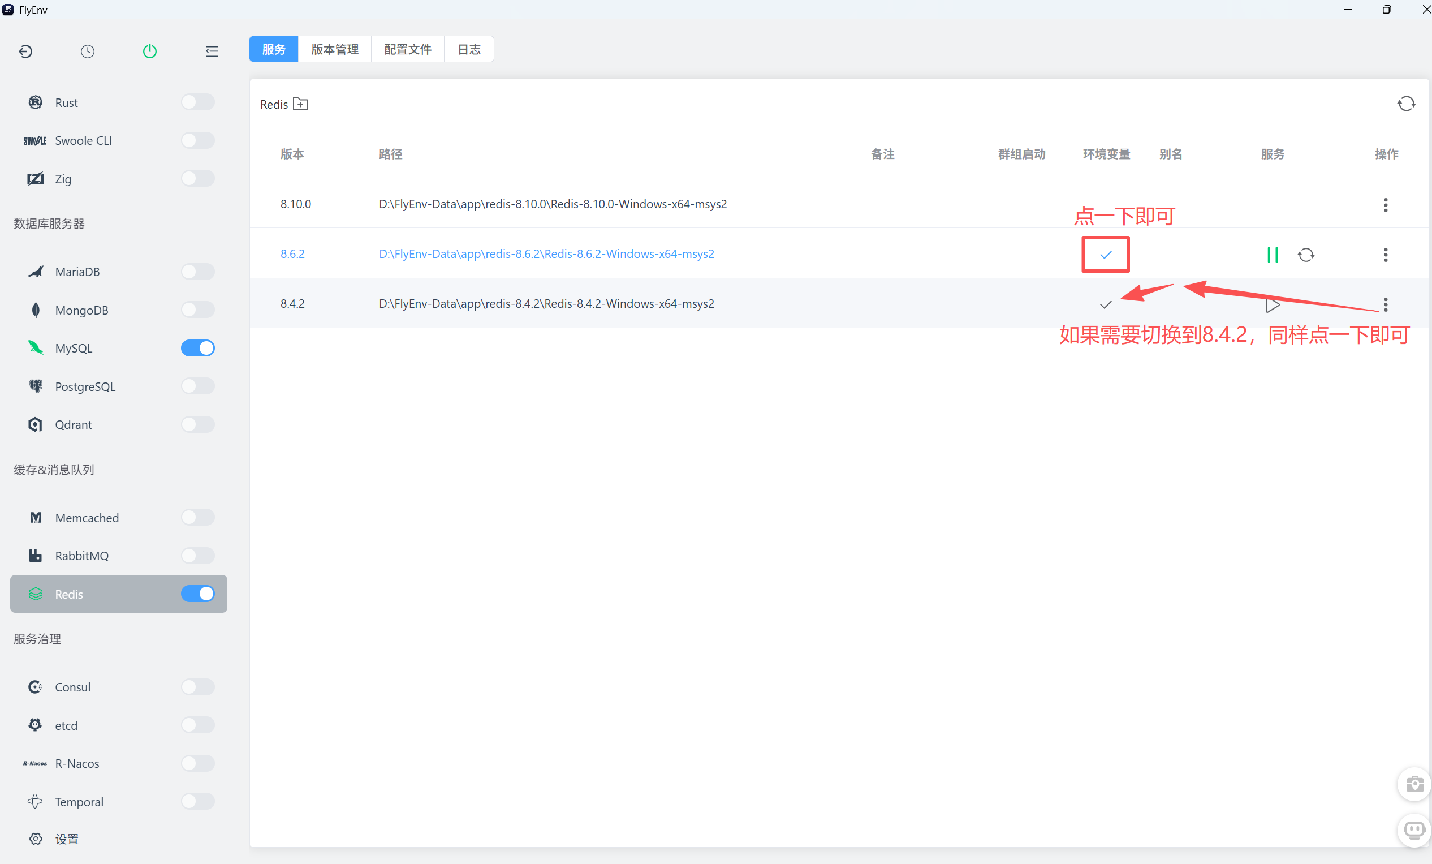Click the MySQL dolphin icon
The image size is (1432, 864).
click(x=36, y=347)
